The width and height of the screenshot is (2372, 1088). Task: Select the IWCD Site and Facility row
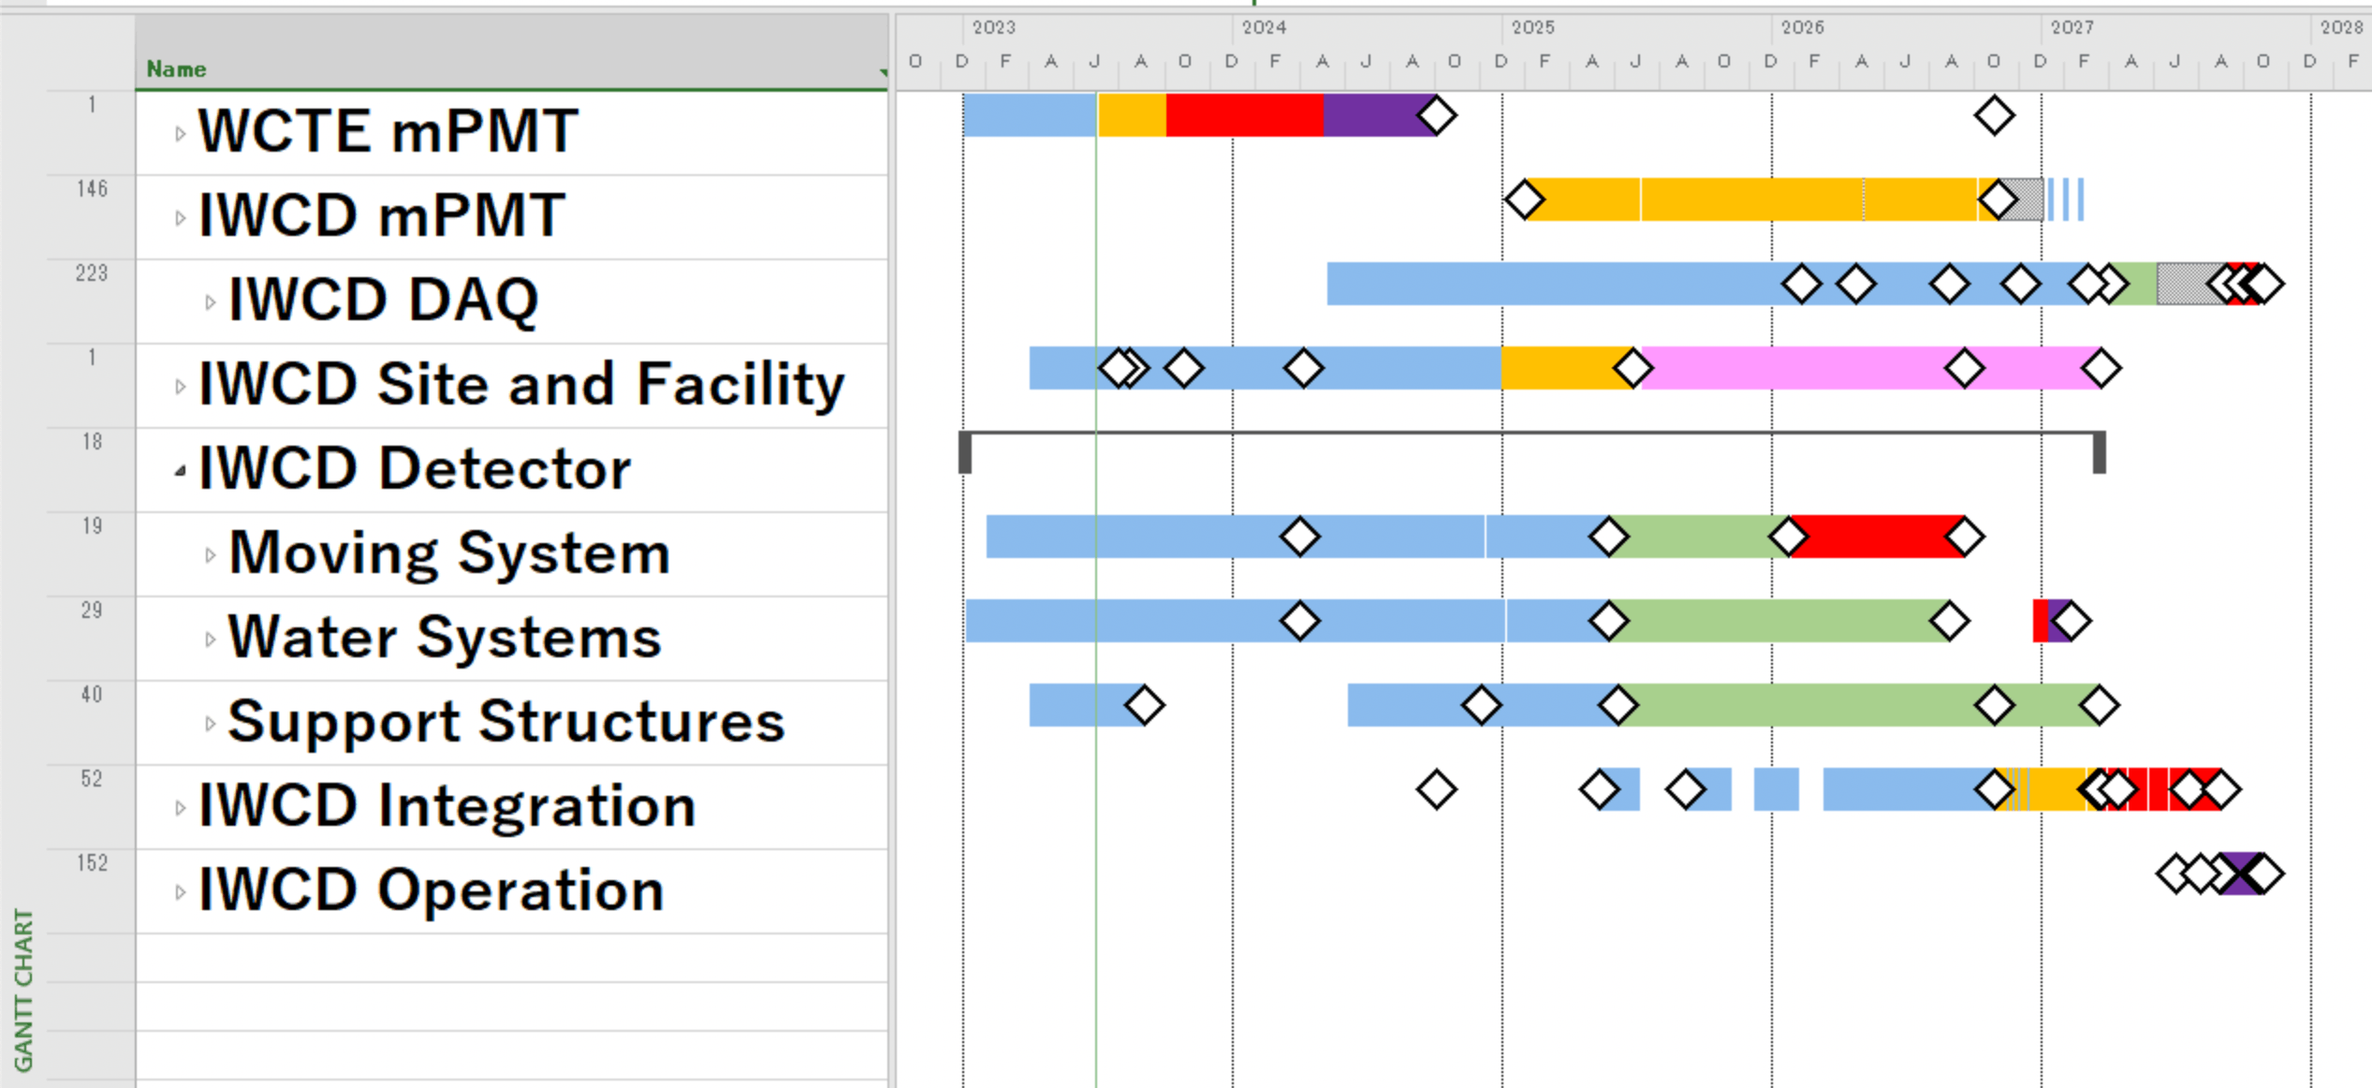(520, 385)
